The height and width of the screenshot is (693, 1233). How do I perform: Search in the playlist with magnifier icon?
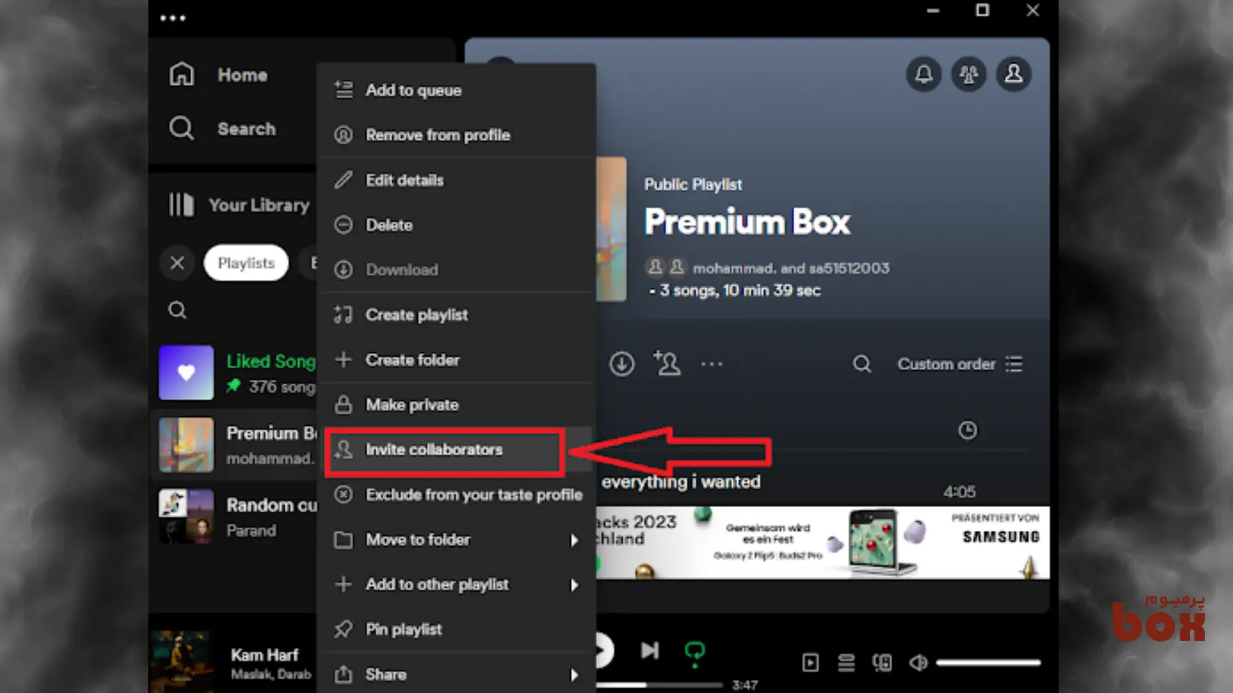point(862,364)
